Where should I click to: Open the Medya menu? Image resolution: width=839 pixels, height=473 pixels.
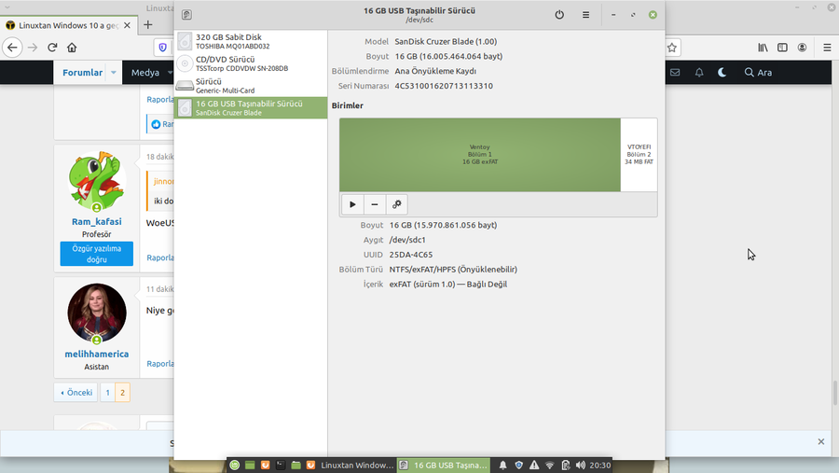pos(145,73)
